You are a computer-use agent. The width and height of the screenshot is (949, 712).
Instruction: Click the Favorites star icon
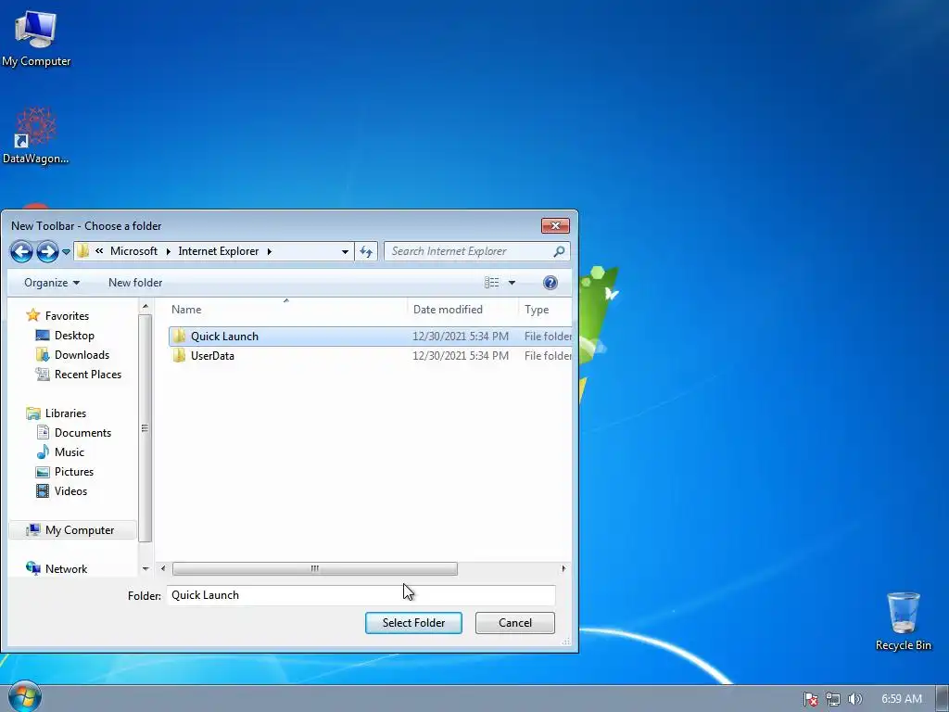33,315
